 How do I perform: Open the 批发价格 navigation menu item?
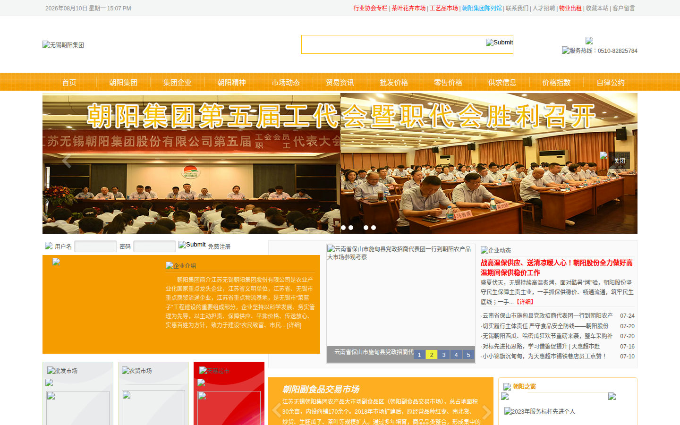(394, 82)
